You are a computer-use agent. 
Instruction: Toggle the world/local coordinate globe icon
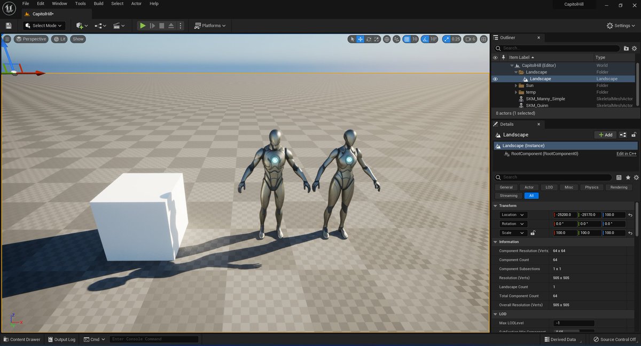coord(387,39)
